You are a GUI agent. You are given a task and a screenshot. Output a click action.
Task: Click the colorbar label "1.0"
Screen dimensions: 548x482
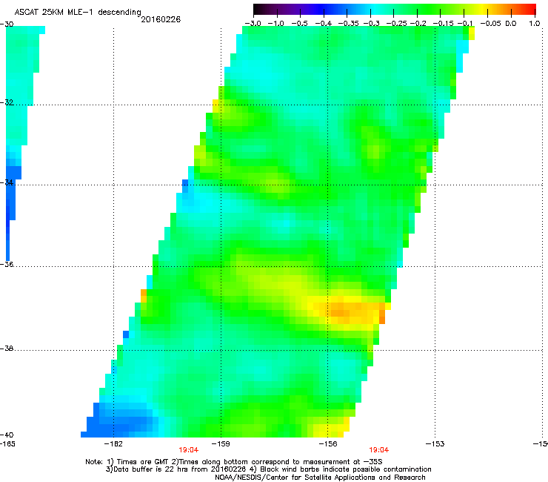[x=535, y=24]
